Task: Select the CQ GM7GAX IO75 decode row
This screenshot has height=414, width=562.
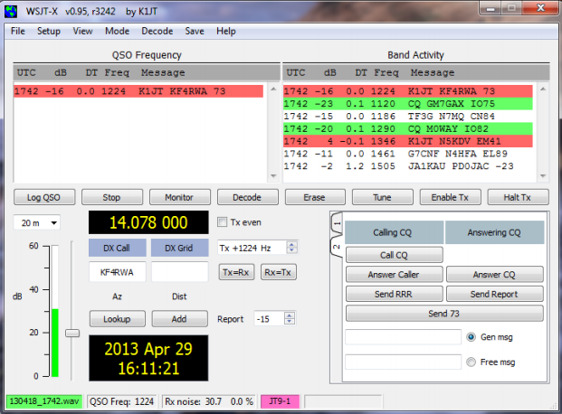Action: click(408, 103)
